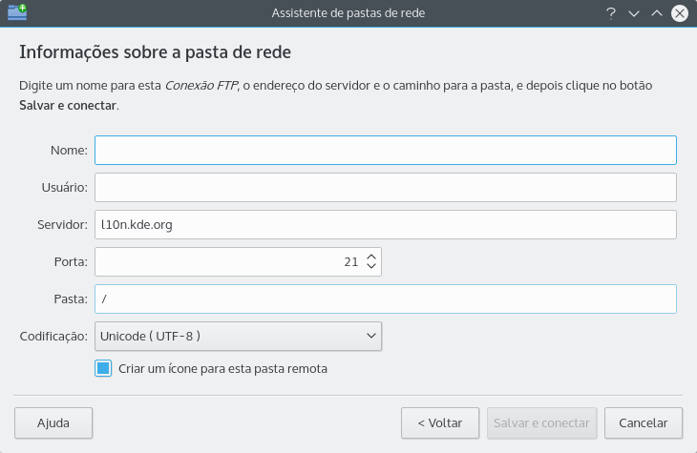
Task: Focus the Nome text field
Action: [385, 151]
